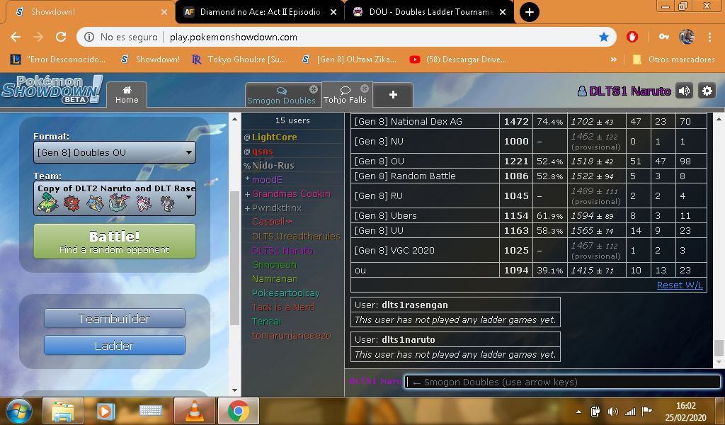The width and height of the screenshot is (725, 425).
Task: Click Battle! to find a random opponent
Action: pyautogui.click(x=115, y=241)
